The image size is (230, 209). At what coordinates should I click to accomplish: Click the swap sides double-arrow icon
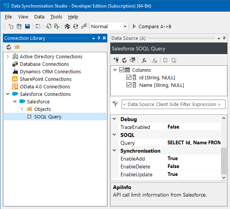[x=76, y=26]
